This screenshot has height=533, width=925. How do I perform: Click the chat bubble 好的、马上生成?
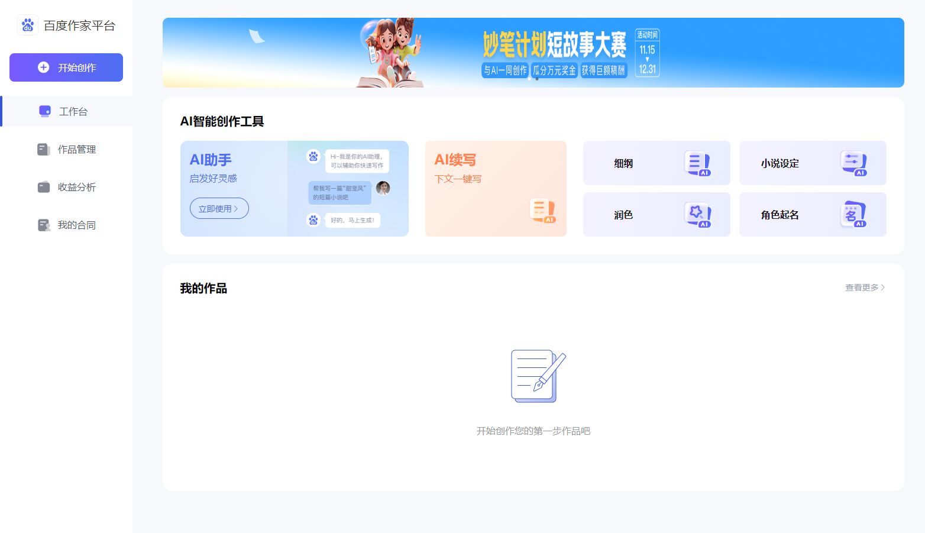click(x=352, y=220)
